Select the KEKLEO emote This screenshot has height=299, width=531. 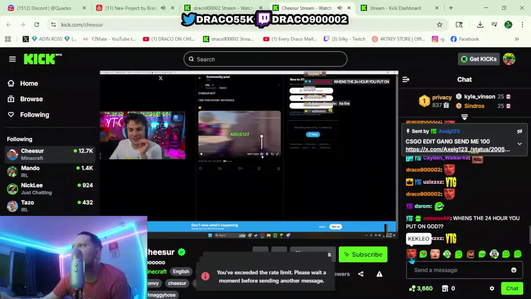pos(411,254)
